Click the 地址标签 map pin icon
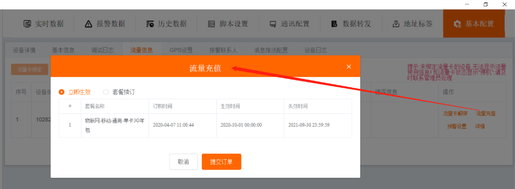Viewport: 515px width, 189px height. pyautogui.click(x=396, y=24)
